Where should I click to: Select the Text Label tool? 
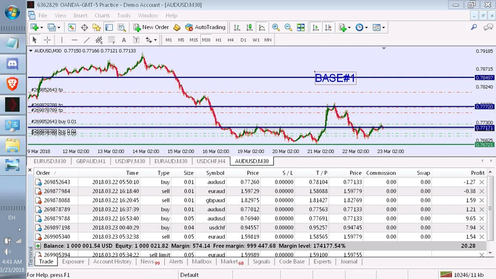136,40
